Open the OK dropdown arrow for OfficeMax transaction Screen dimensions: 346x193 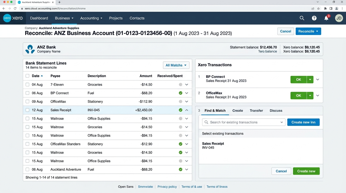click(x=310, y=95)
